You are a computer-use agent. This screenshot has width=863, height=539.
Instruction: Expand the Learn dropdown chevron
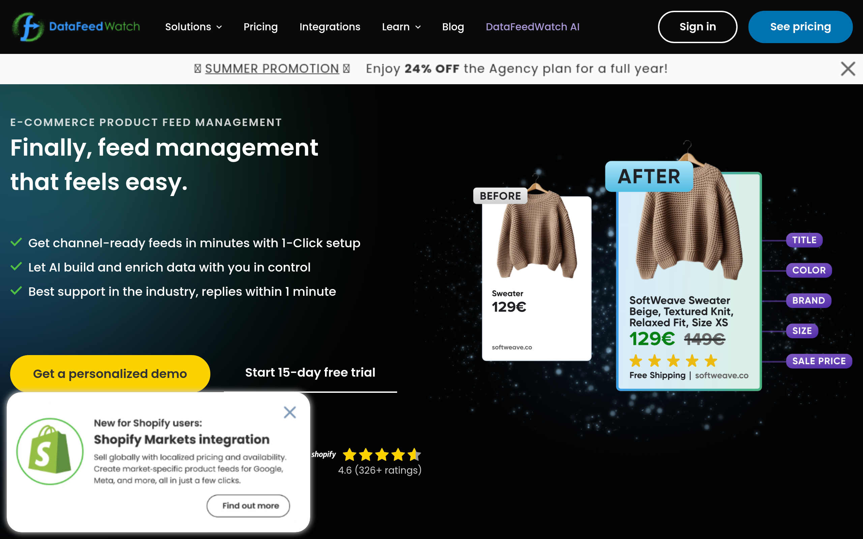point(418,27)
